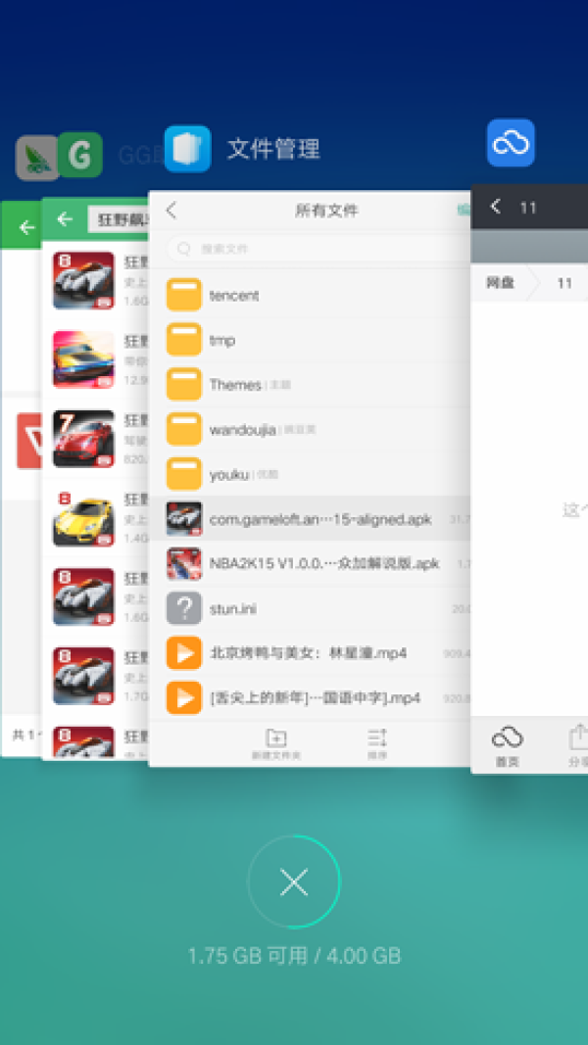The image size is (588, 1045).
Task: Play the 北京烤鸭与美女 mp4 video
Action: tap(308, 652)
